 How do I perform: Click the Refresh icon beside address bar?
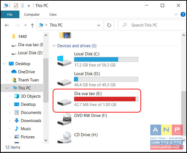pyautogui.click(x=109, y=25)
